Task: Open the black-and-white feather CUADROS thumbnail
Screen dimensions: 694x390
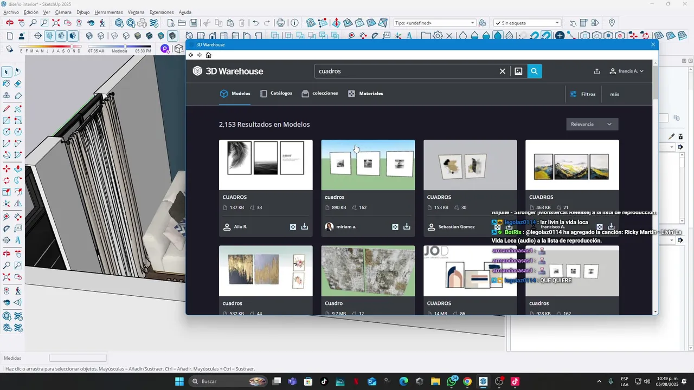Action: [266, 165]
